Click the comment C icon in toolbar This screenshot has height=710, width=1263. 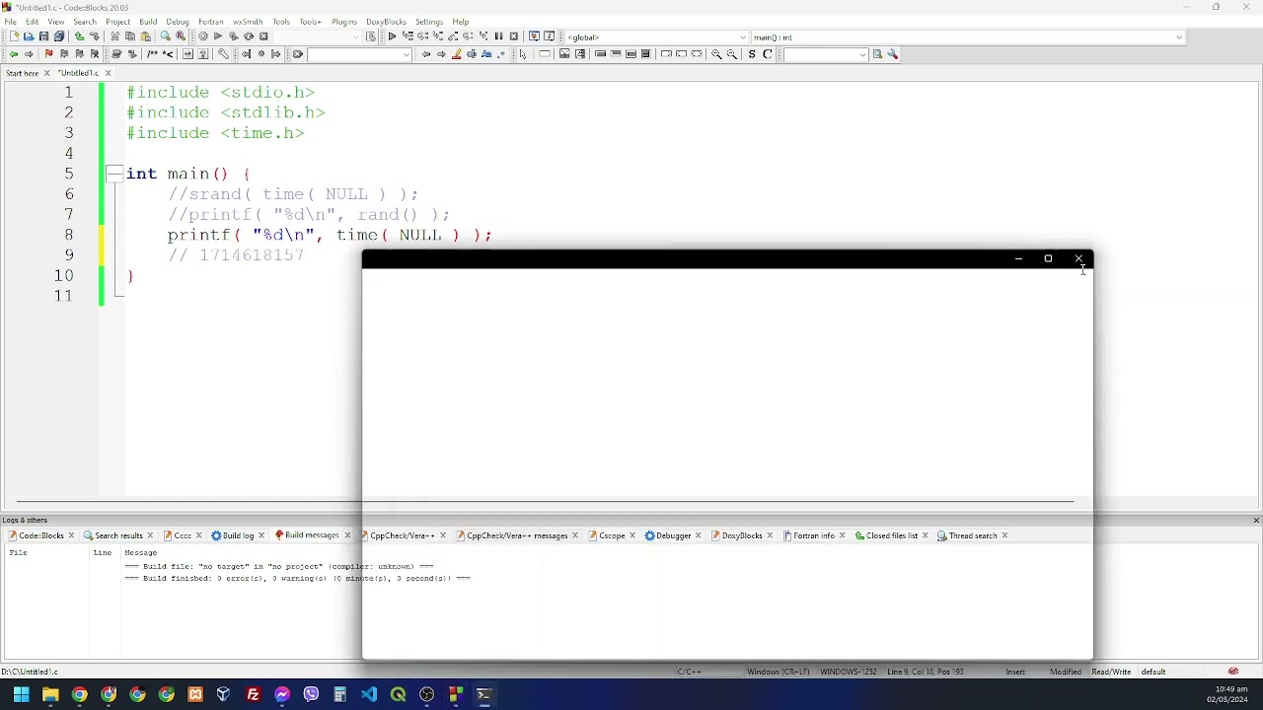point(768,55)
